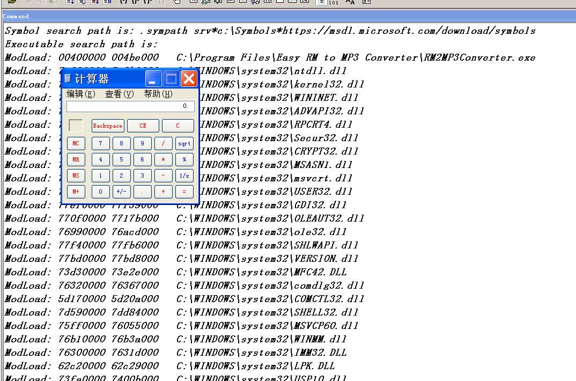The image size is (576, 381).
Task: Click the digit 4 key
Action: click(100, 159)
